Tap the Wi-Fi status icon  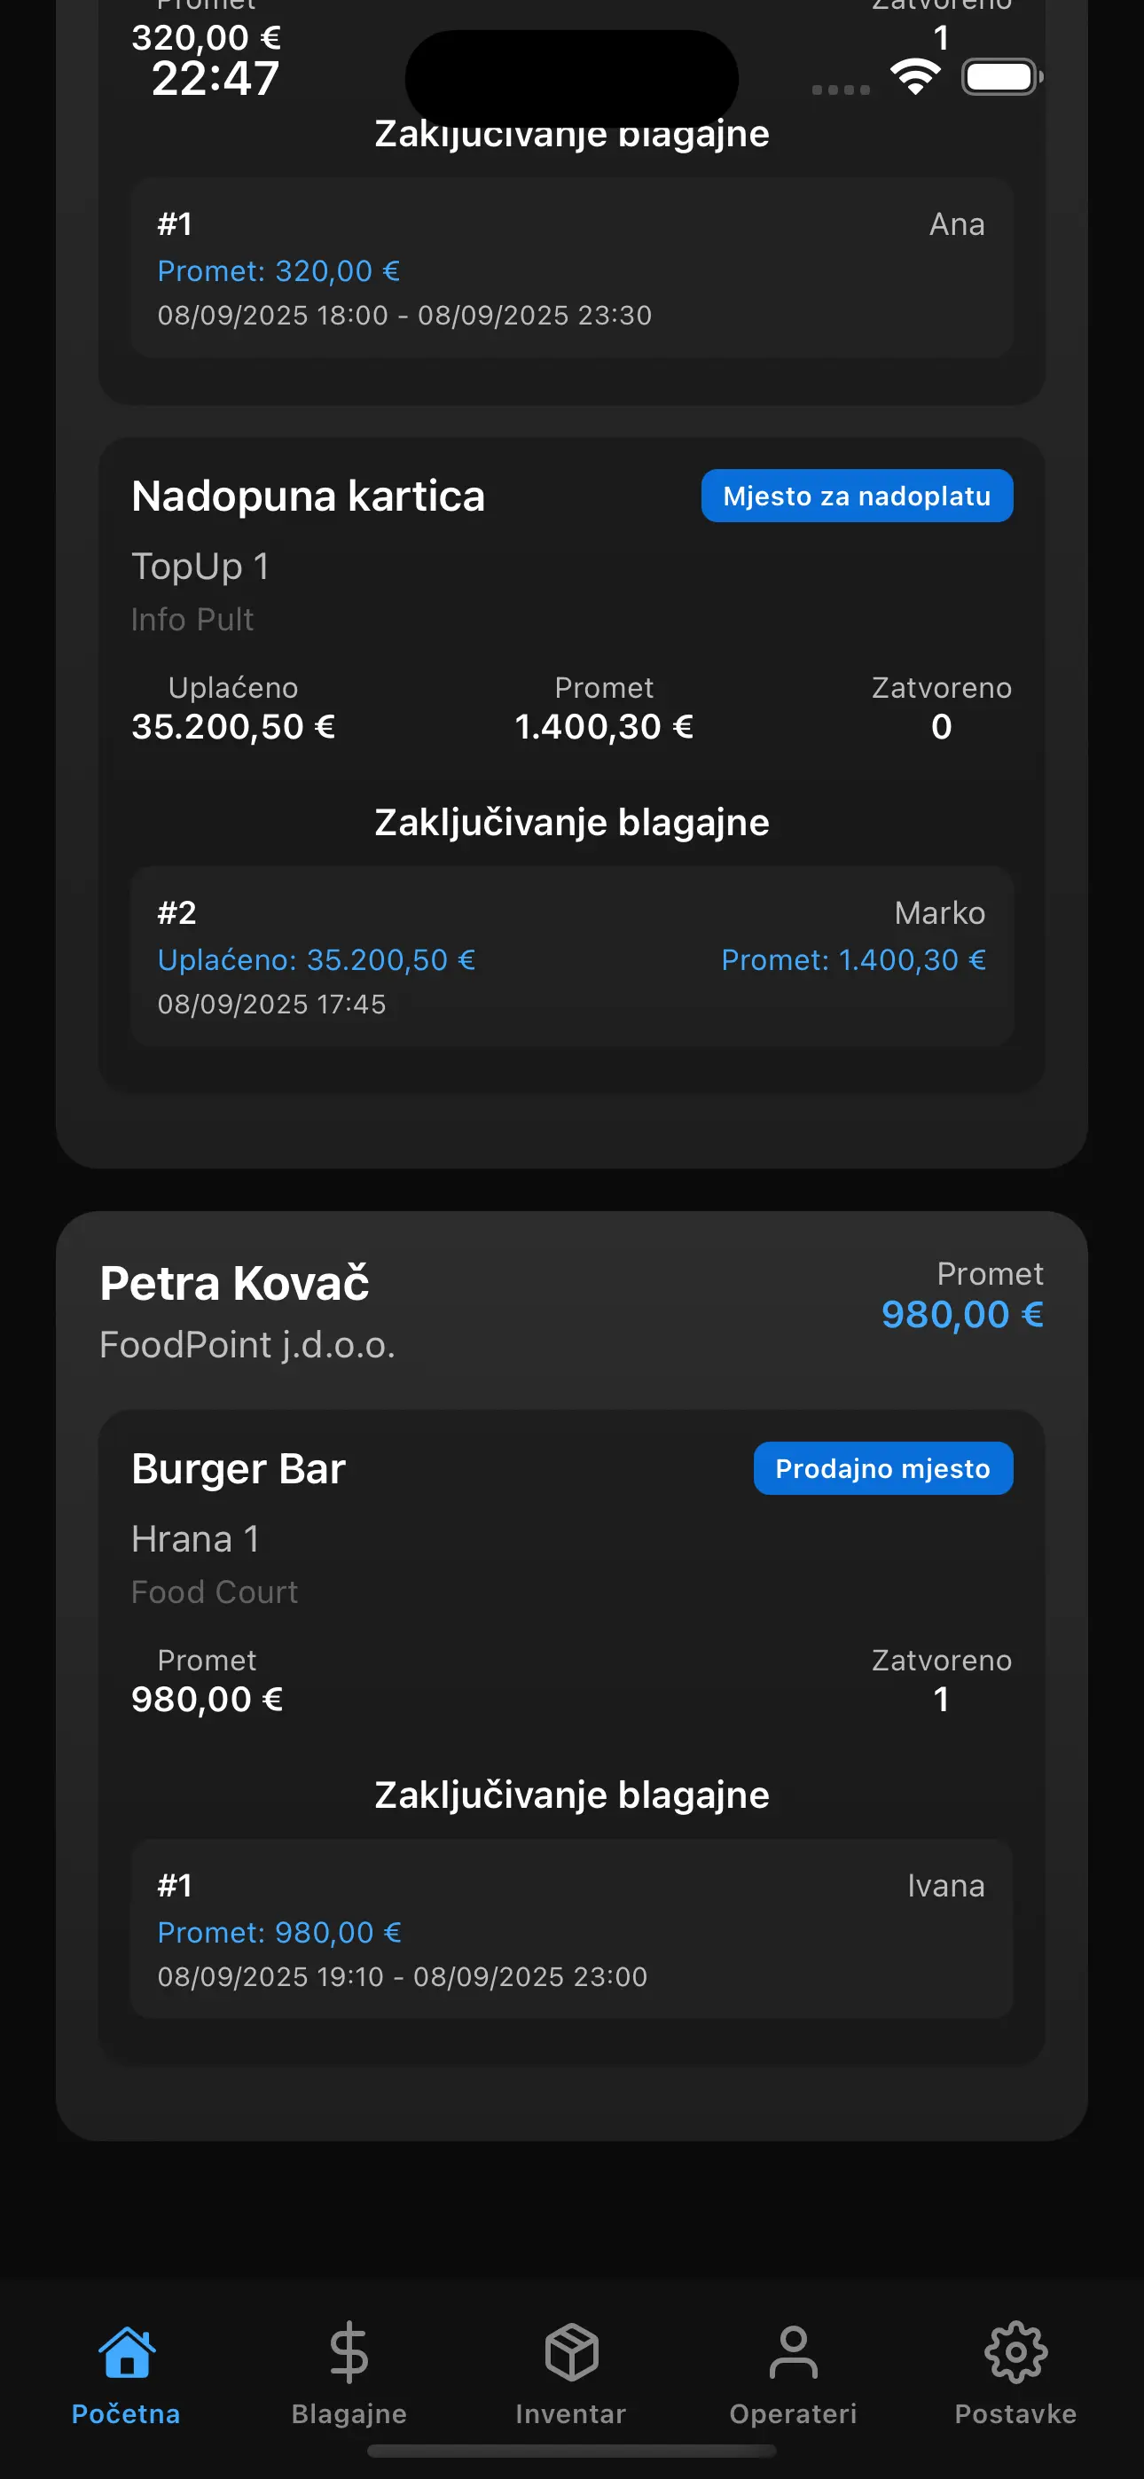click(x=915, y=77)
